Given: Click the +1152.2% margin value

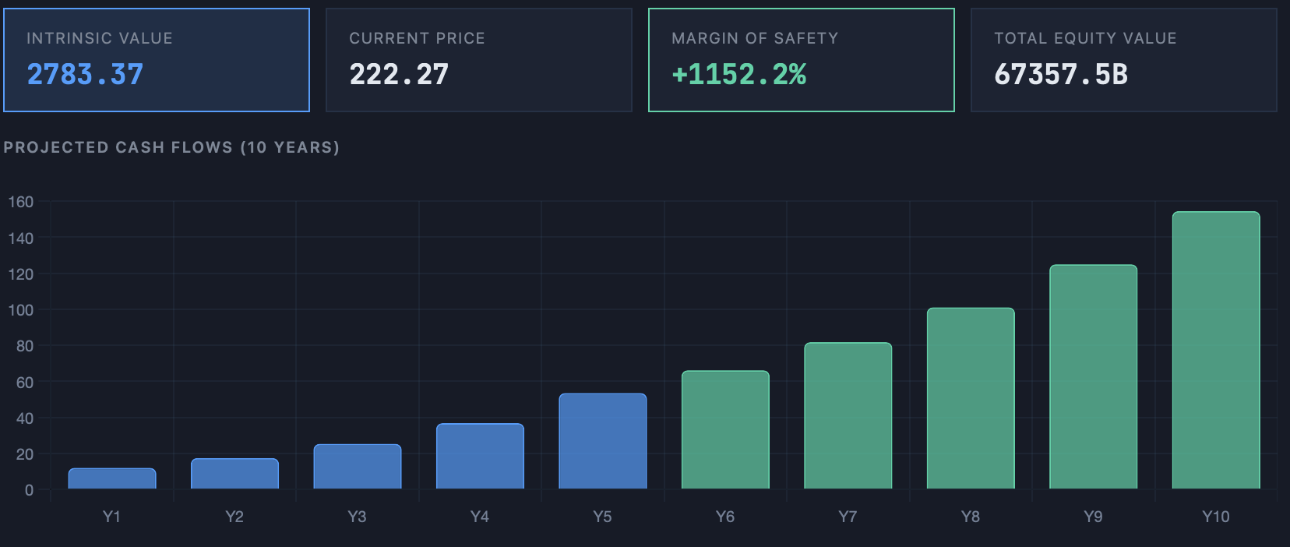Looking at the screenshot, I should coord(739,75).
